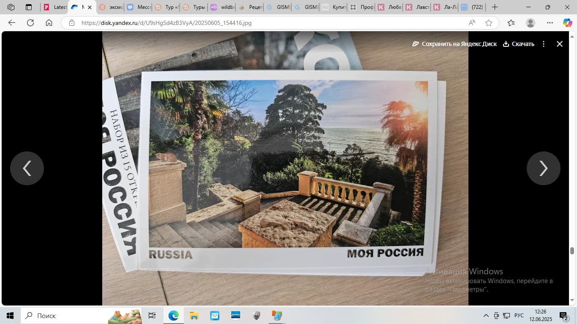This screenshot has width=577, height=324.
Task: Go to browser home page
Action: point(49,23)
